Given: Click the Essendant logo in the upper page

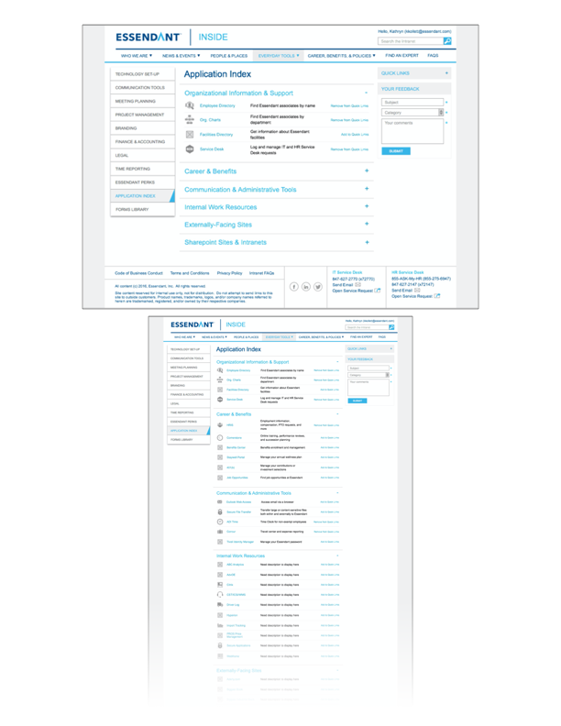Looking at the screenshot, I should pos(148,37).
